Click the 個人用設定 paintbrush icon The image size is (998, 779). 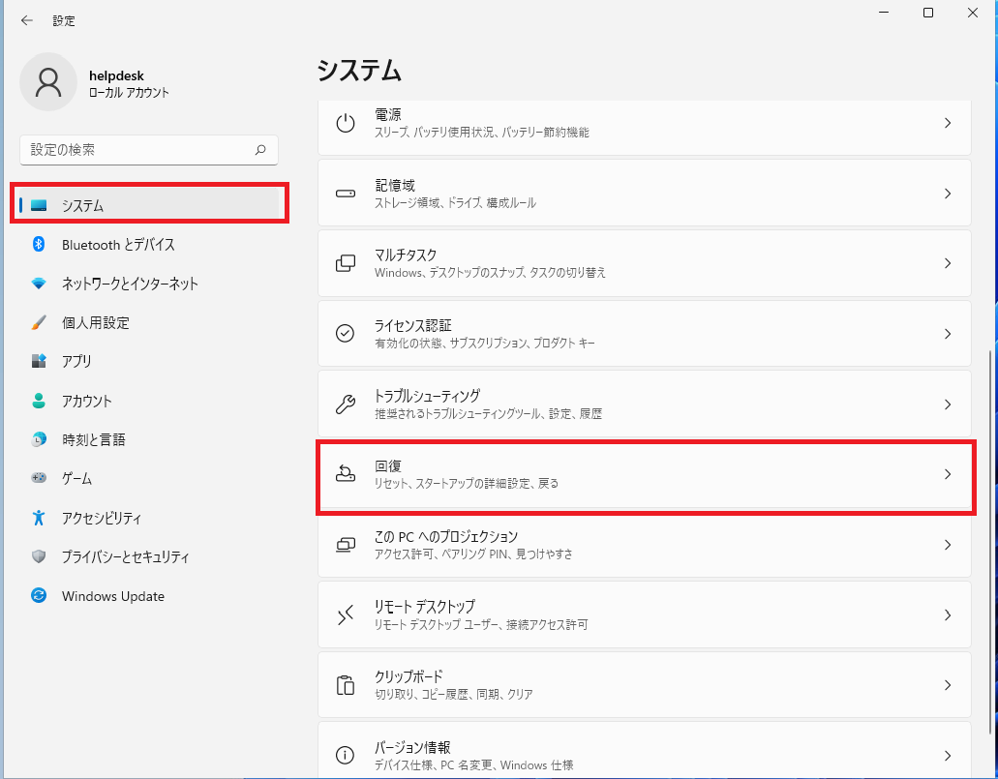(38, 322)
